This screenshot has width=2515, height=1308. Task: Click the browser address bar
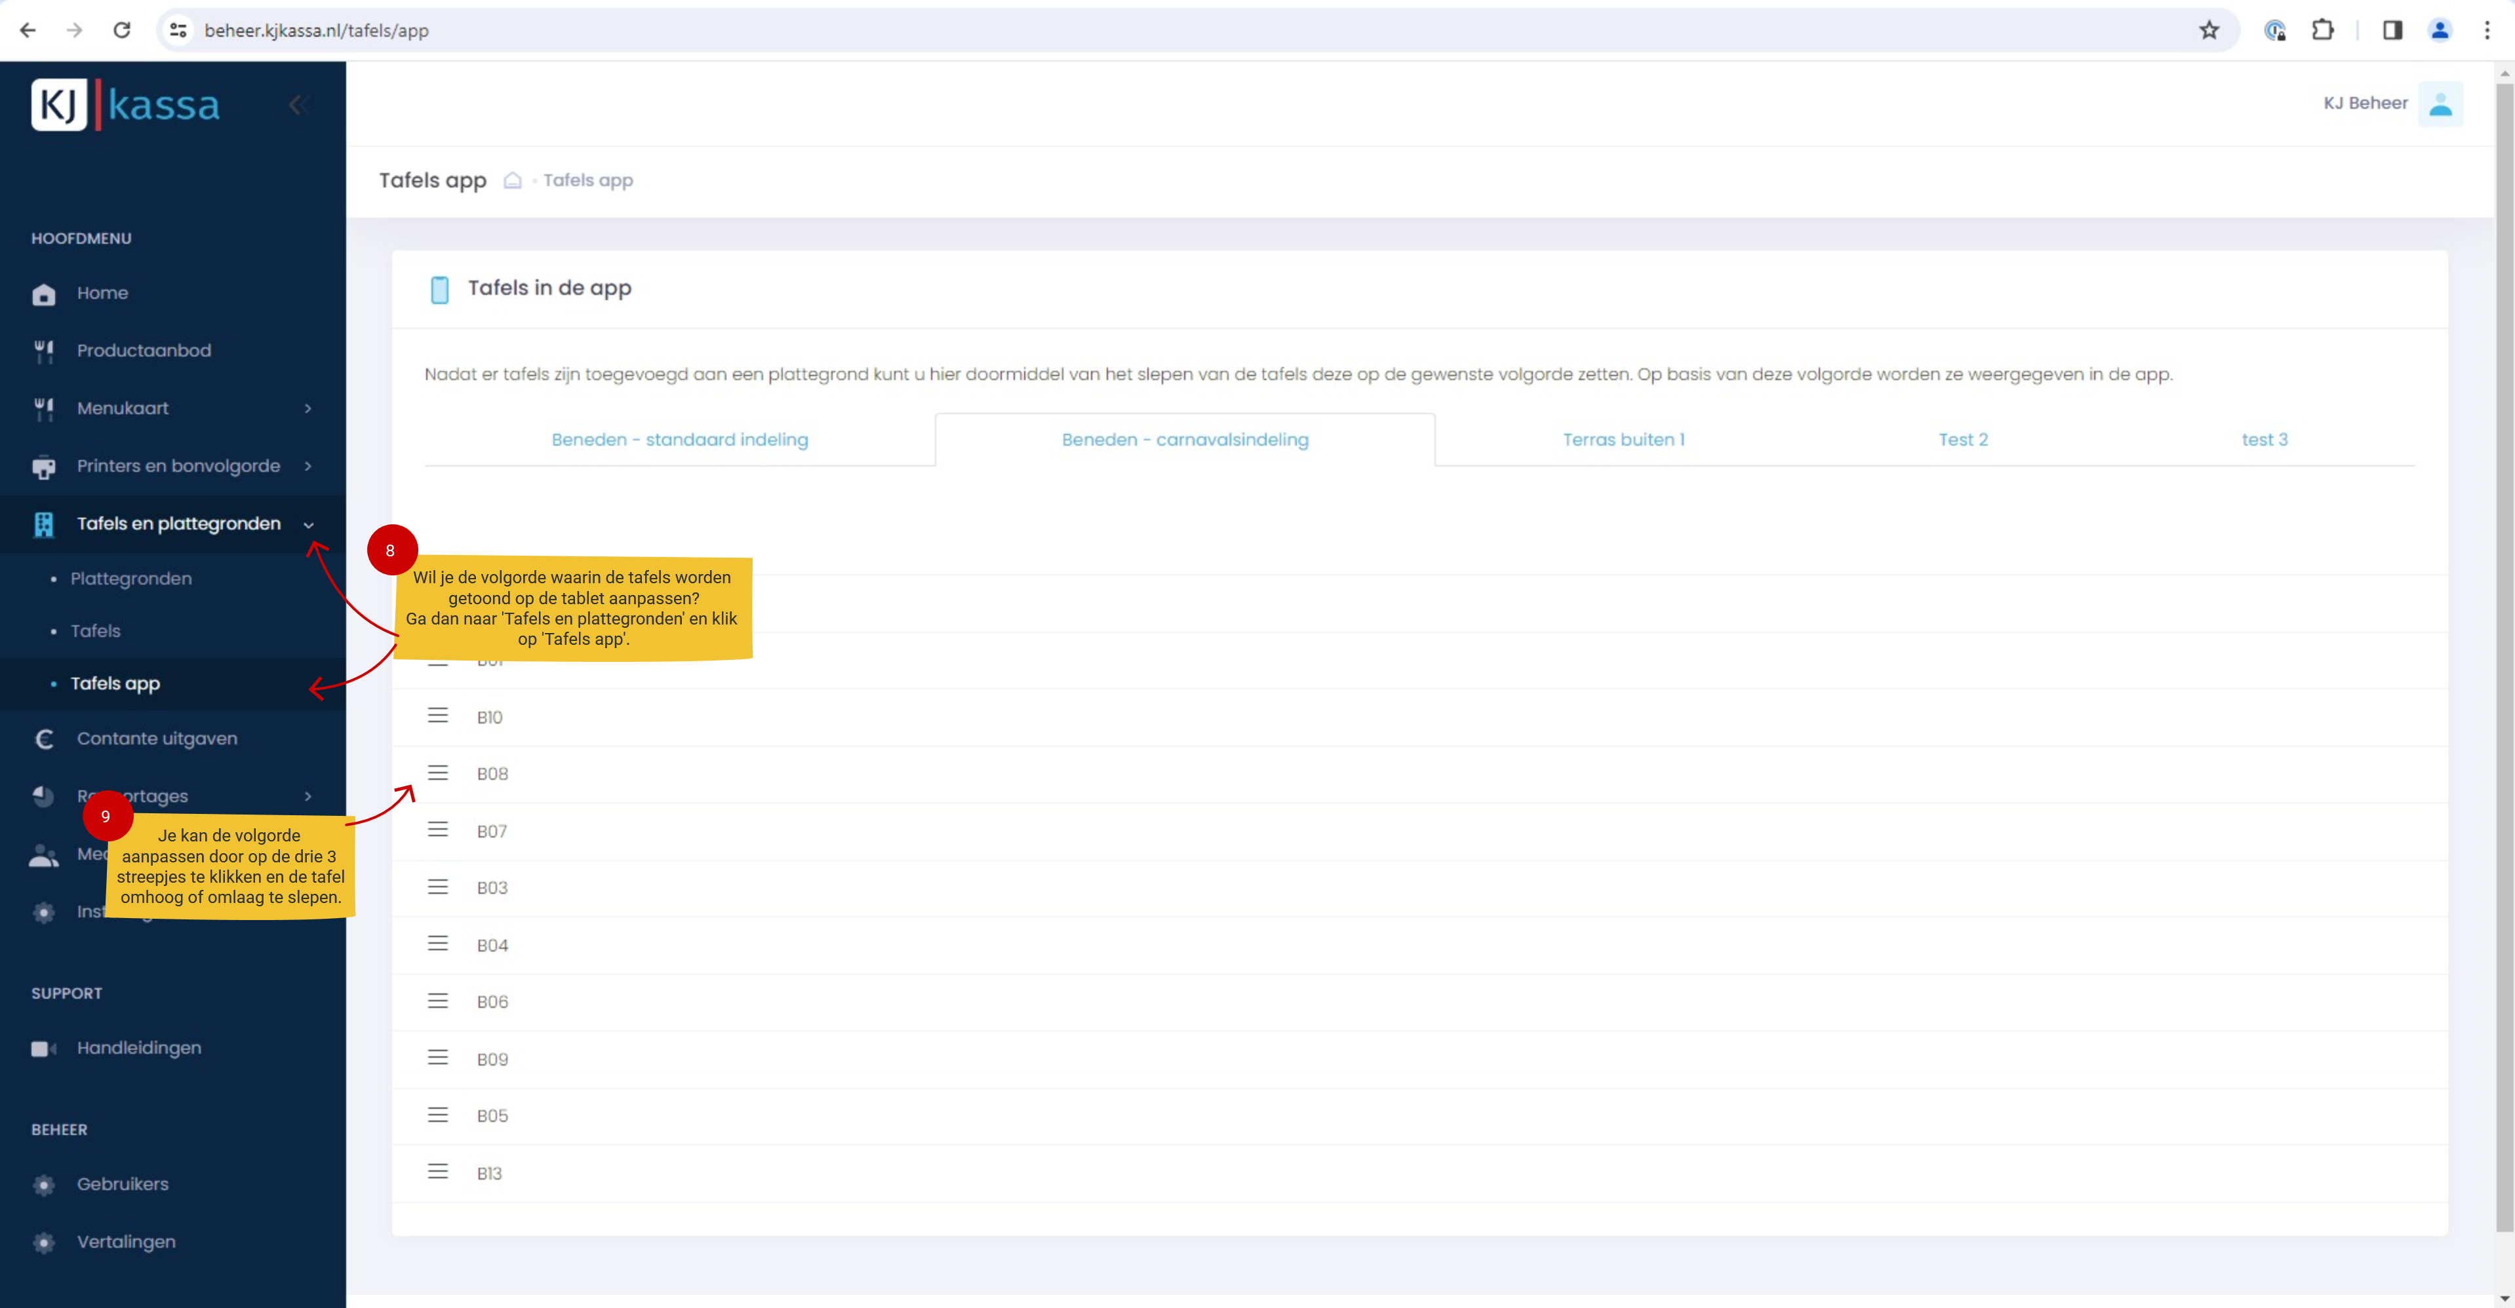point(1172,30)
